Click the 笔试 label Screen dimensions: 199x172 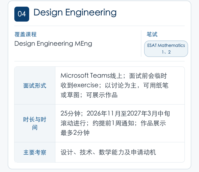point(152,34)
